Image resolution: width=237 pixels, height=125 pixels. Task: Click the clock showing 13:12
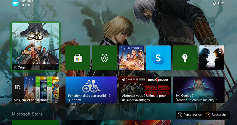(x=221, y=3)
